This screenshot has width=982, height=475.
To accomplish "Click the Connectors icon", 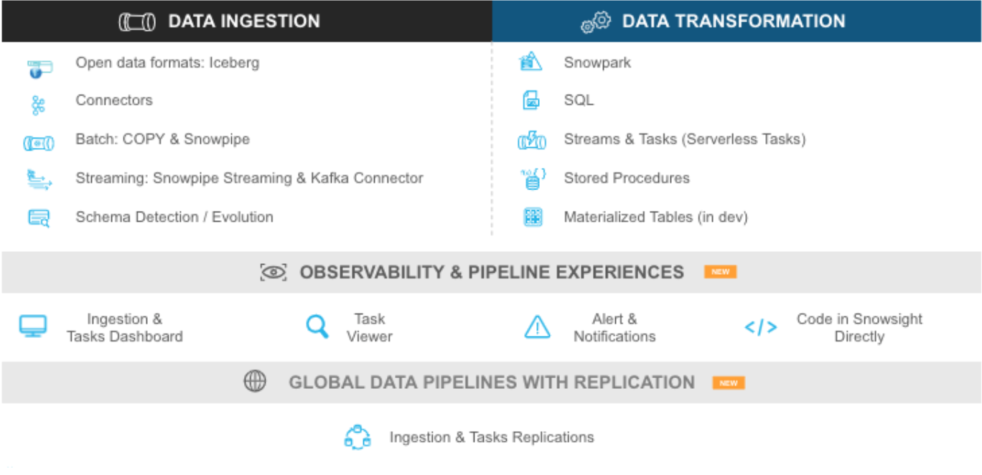I will (38, 106).
